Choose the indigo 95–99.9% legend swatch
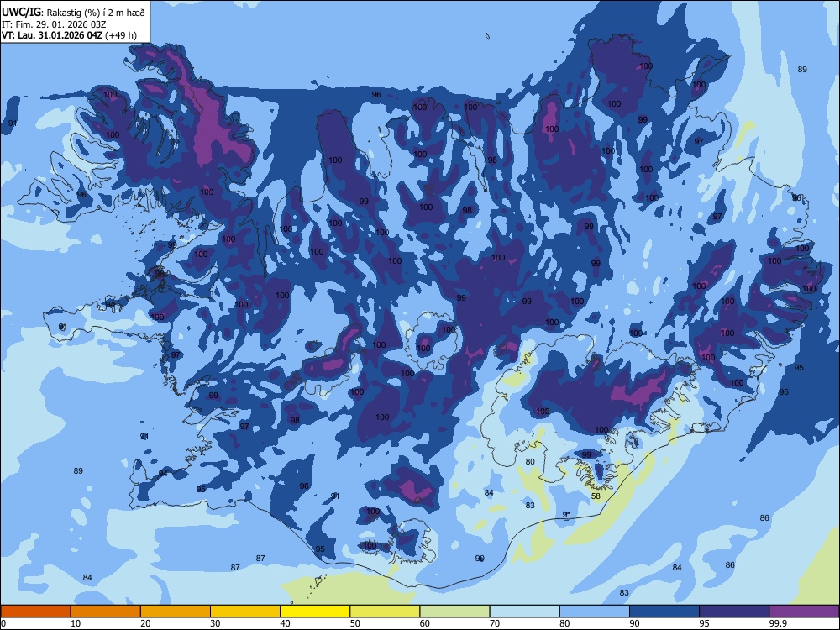The height and width of the screenshot is (630, 840). [734, 612]
